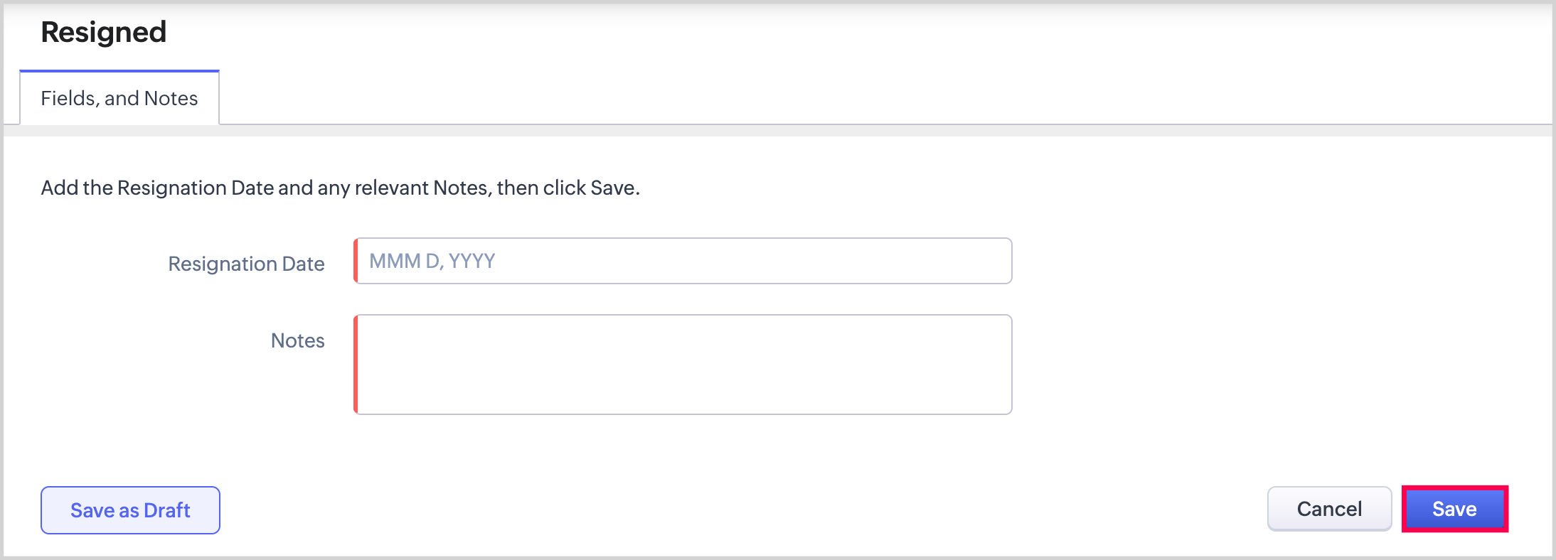Open the Fields, and Notes tab
The width and height of the screenshot is (1556, 560).
click(x=119, y=98)
